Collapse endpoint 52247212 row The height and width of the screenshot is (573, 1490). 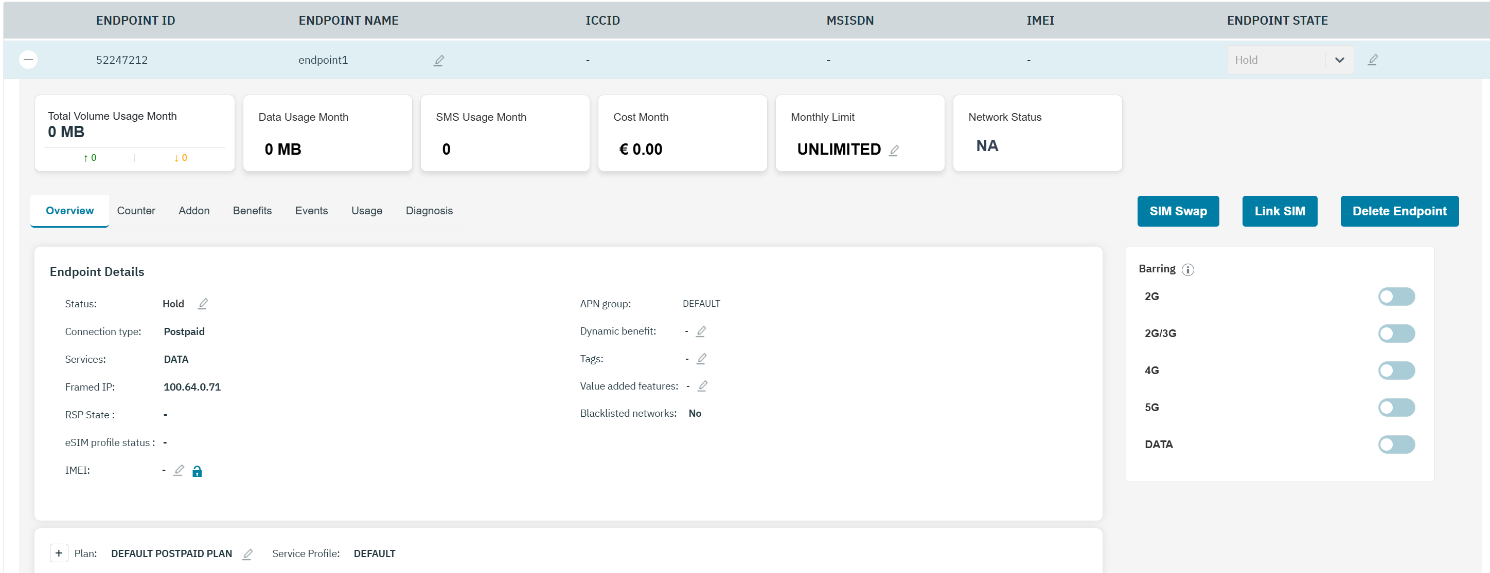coord(28,60)
